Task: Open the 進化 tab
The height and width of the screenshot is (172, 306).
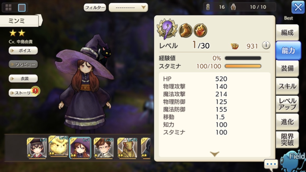Action: click(x=287, y=122)
